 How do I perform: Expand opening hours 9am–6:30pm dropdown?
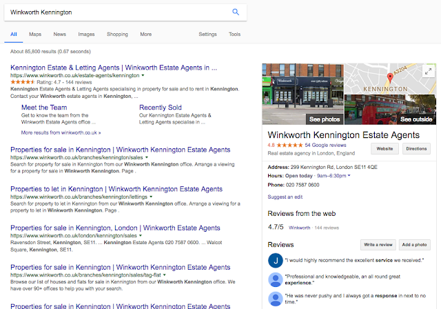(334, 176)
